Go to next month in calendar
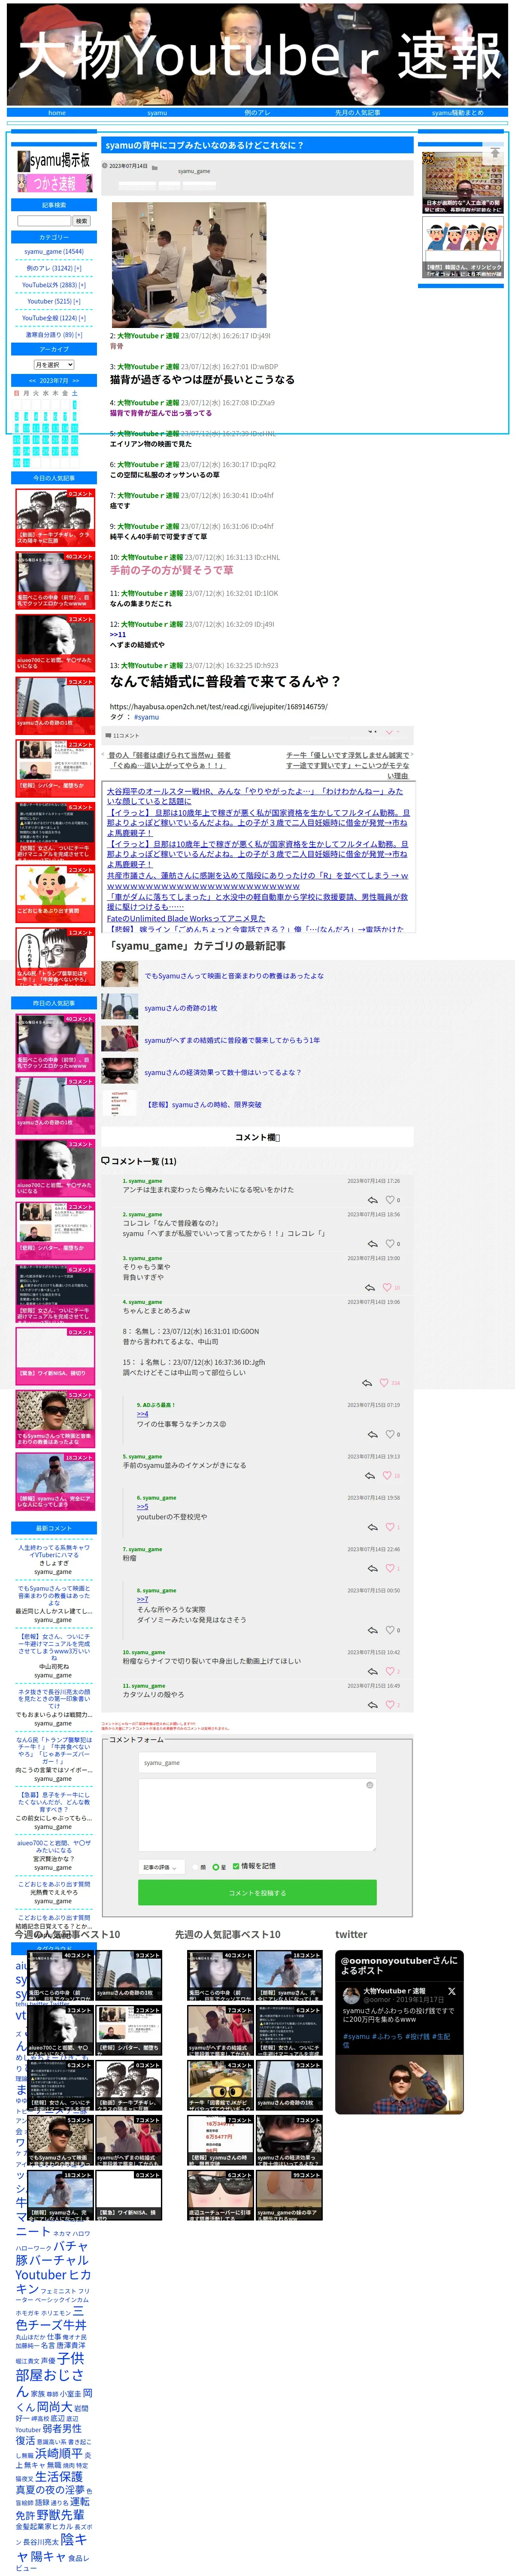Image resolution: width=515 pixels, height=2576 pixels. (x=77, y=380)
